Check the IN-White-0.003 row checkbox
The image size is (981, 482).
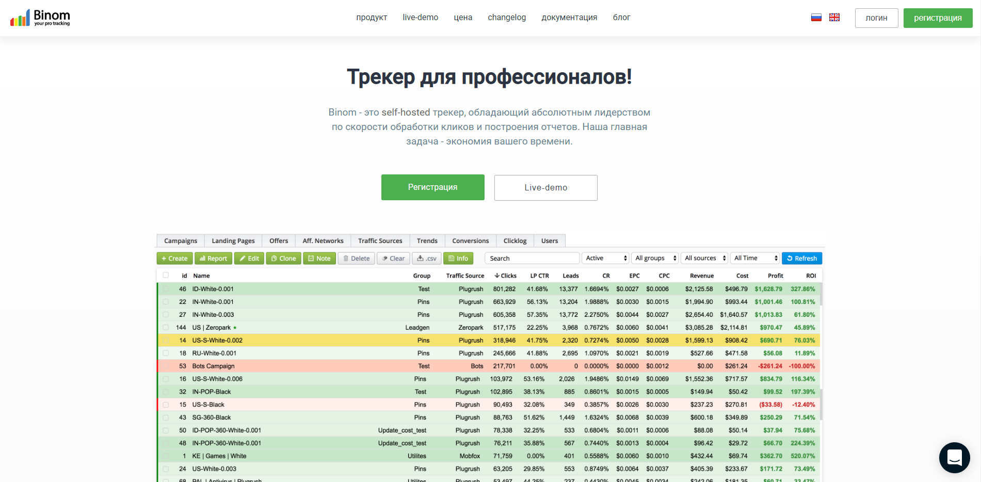coord(166,315)
